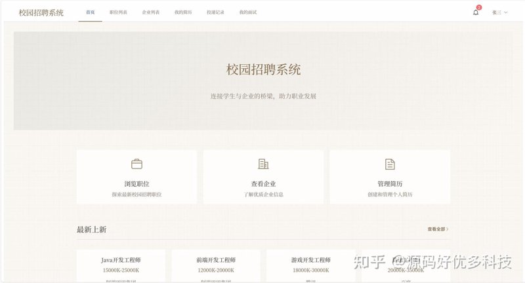
Task: Open the Java开发工程师 job card
Action: (x=121, y=266)
